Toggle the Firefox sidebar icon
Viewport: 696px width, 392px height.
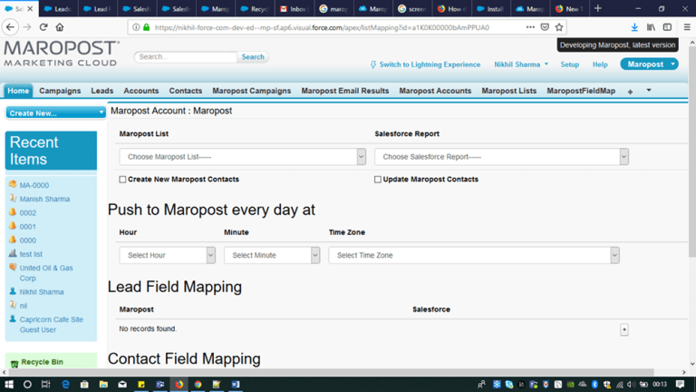click(667, 27)
